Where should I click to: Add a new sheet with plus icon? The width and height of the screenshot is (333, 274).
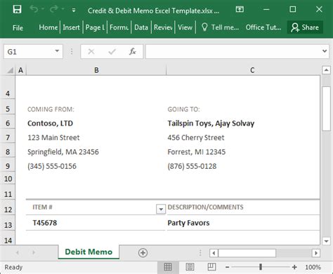[143, 253]
